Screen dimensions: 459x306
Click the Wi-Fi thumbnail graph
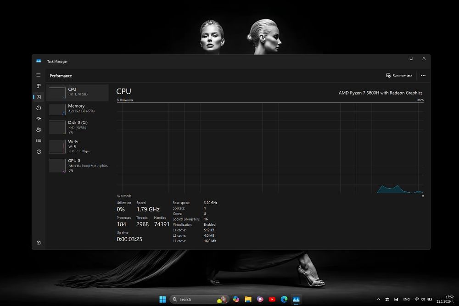[x=57, y=146]
